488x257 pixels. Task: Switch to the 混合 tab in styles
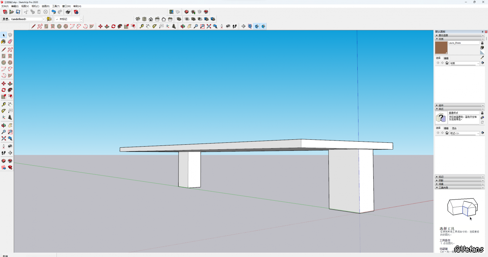[x=454, y=128]
